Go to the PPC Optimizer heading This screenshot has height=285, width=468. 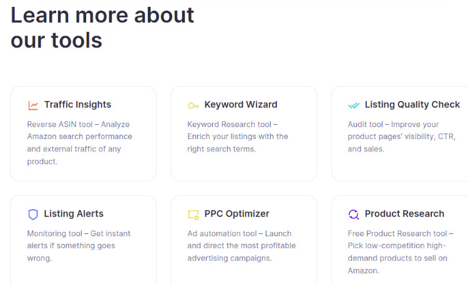pos(236,214)
